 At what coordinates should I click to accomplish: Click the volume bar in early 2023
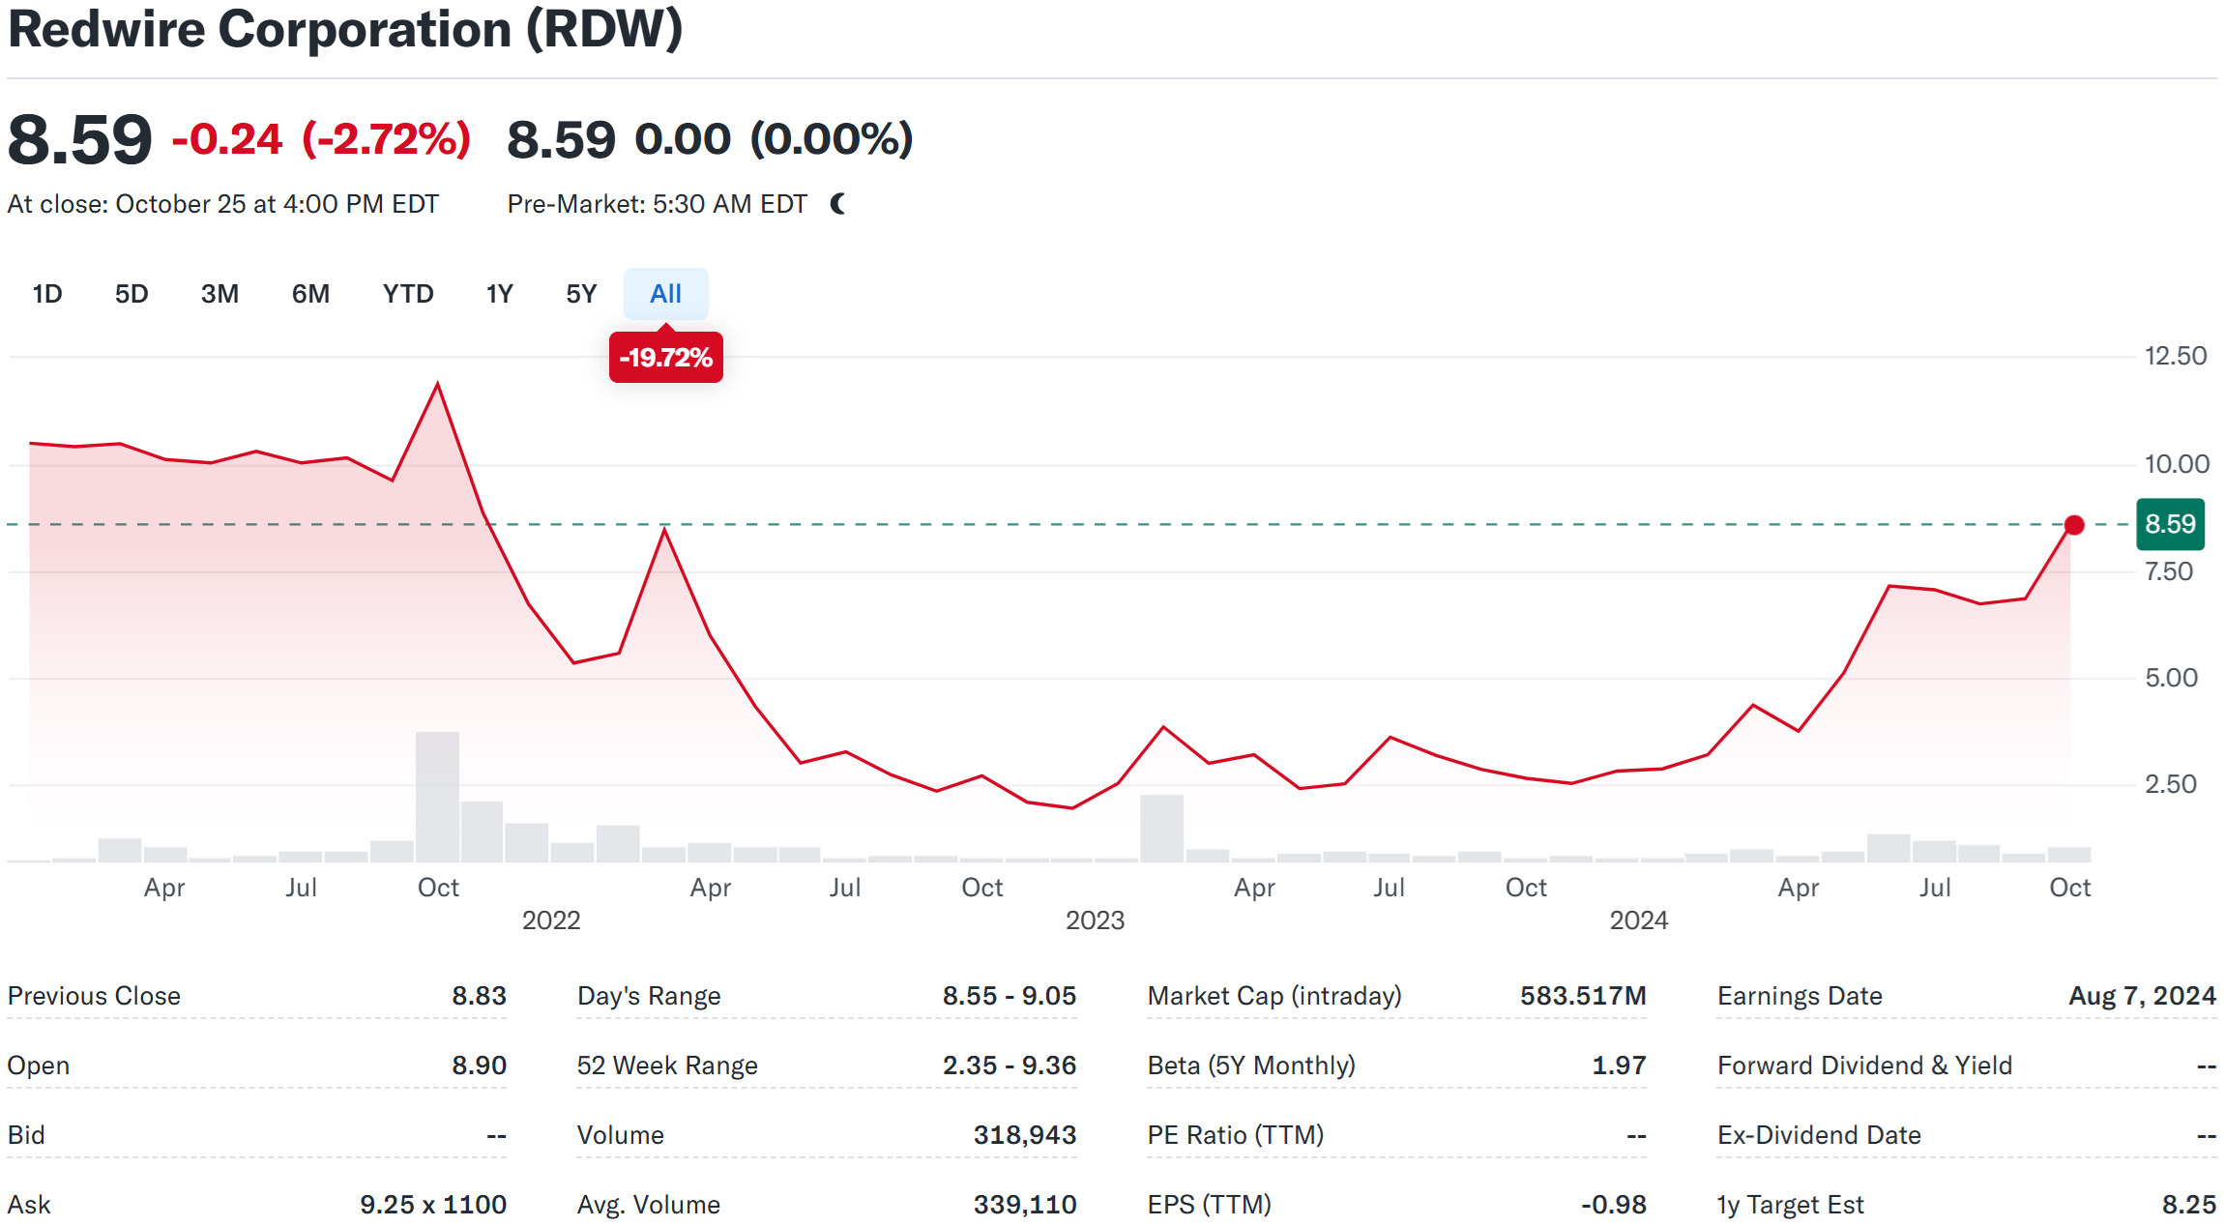point(1161,829)
